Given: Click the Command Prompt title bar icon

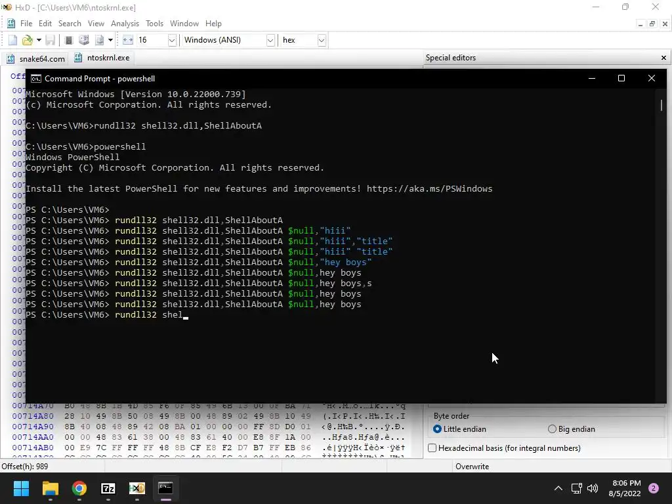Looking at the screenshot, I should (36, 79).
